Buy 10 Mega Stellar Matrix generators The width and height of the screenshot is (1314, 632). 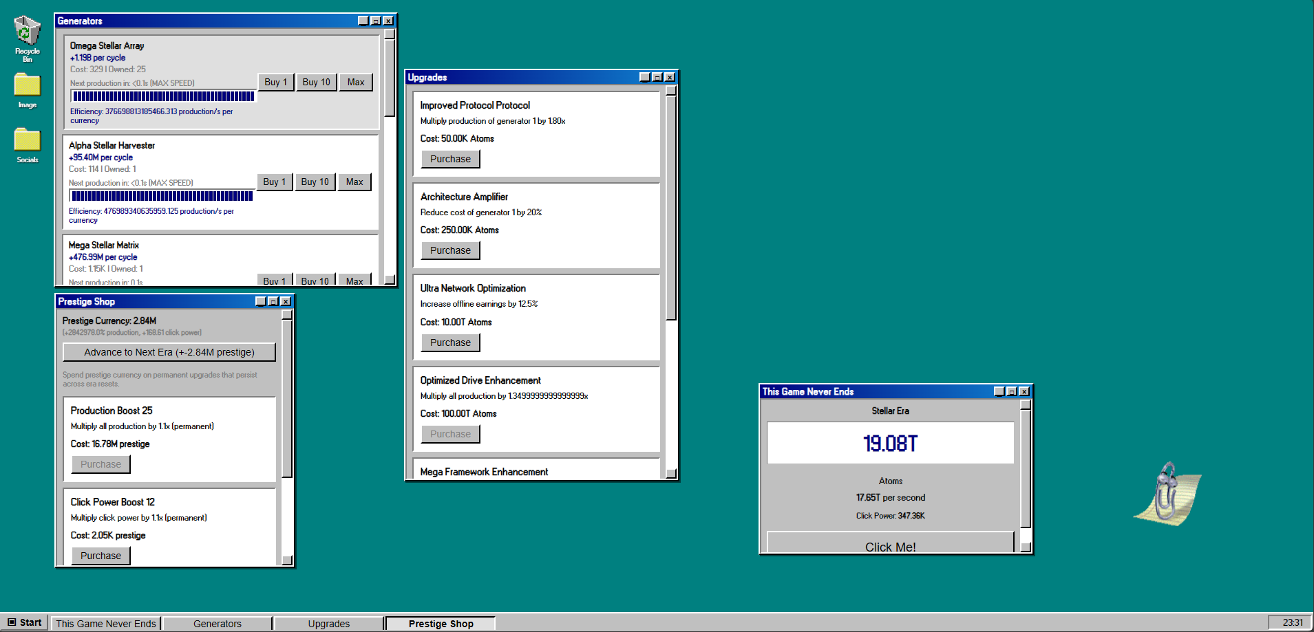pyautogui.click(x=315, y=280)
